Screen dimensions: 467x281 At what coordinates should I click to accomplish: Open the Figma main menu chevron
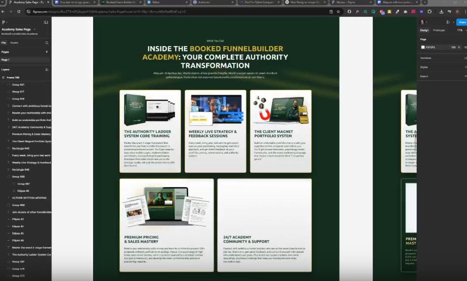tap(7, 22)
